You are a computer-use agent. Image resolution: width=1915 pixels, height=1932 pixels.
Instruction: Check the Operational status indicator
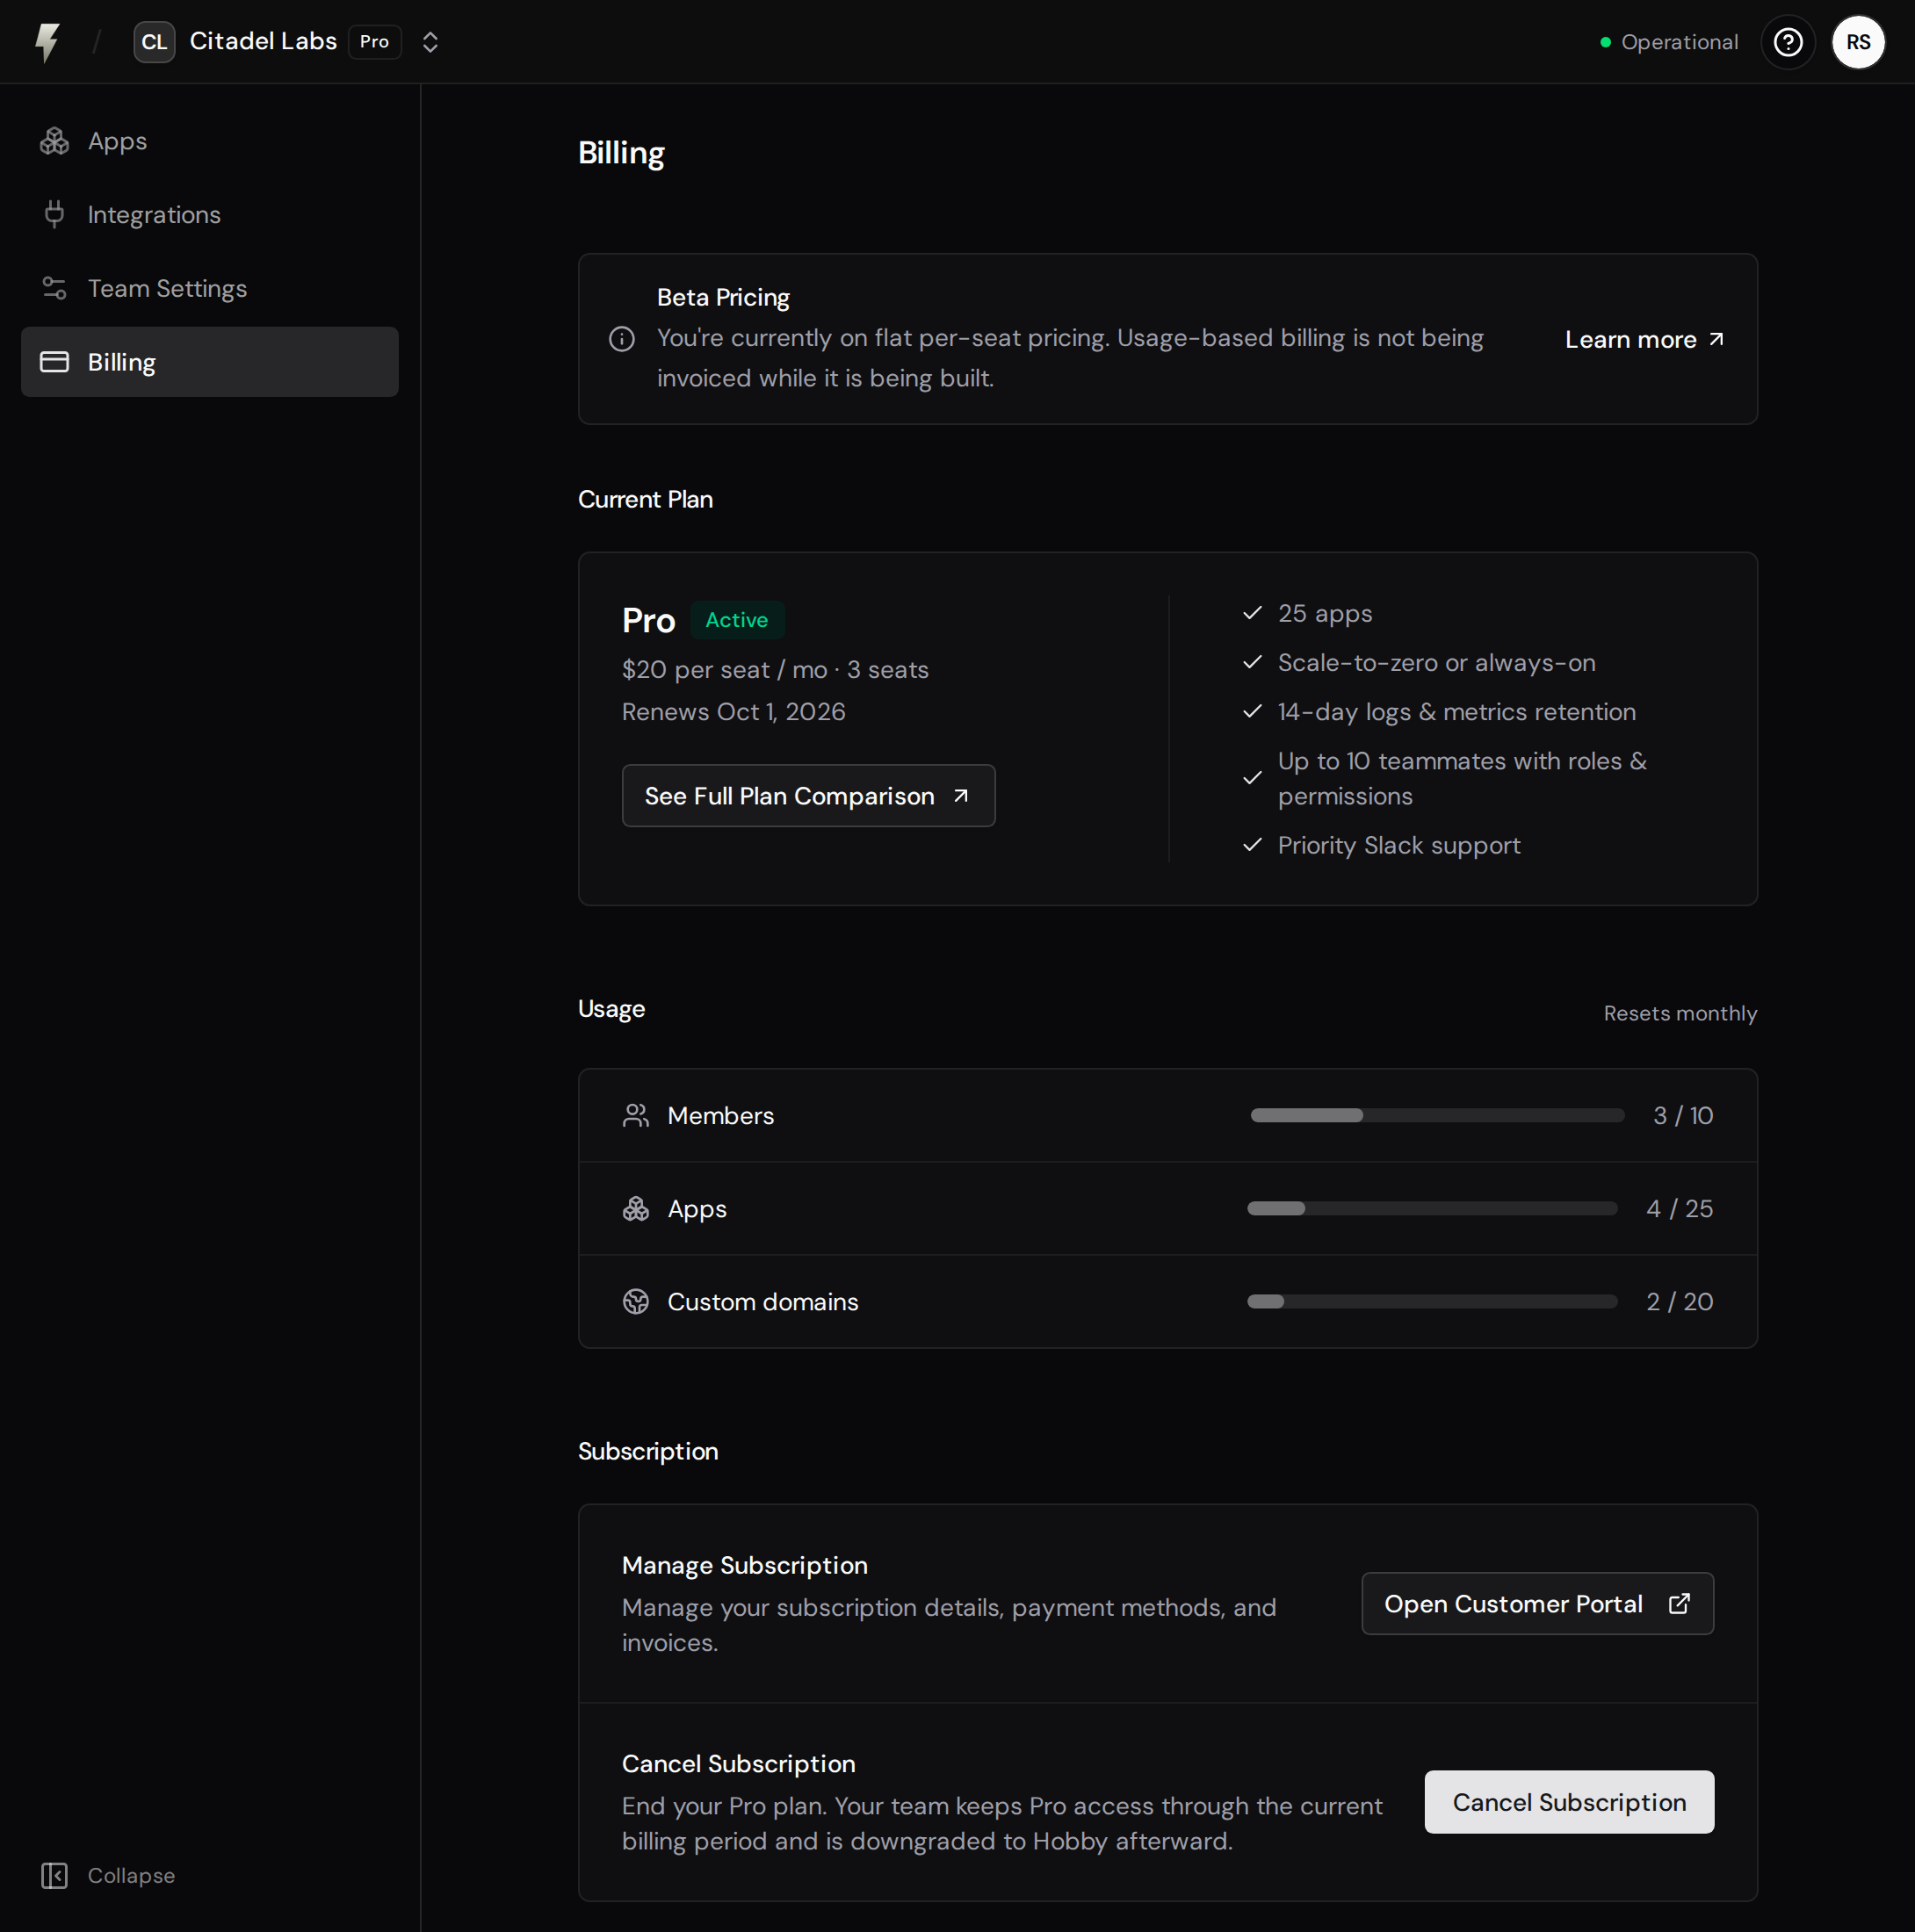(1669, 42)
